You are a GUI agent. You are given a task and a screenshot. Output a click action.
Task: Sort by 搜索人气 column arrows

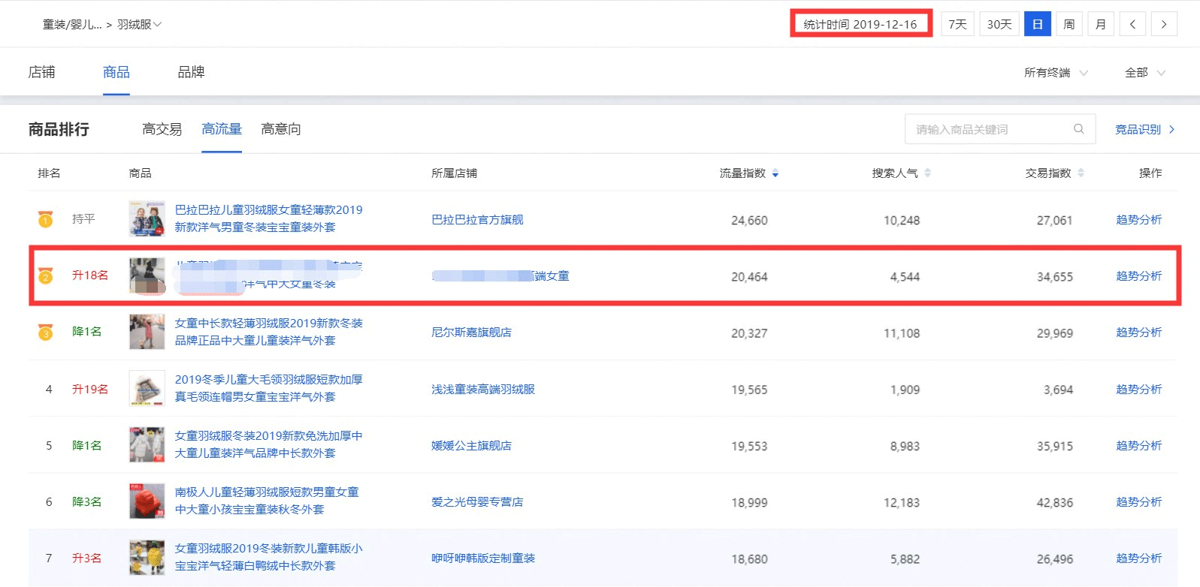pyautogui.click(x=928, y=173)
